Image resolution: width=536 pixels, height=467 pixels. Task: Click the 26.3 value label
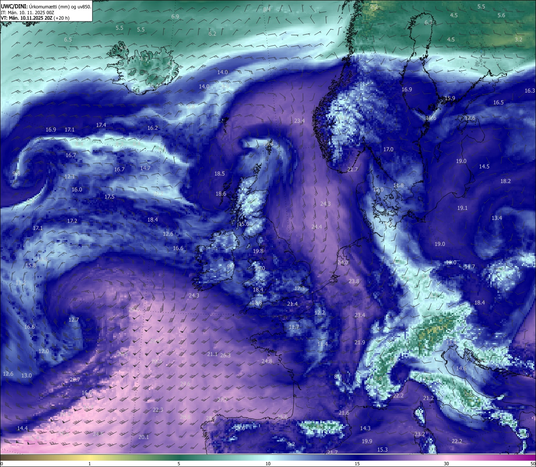pos(225,355)
